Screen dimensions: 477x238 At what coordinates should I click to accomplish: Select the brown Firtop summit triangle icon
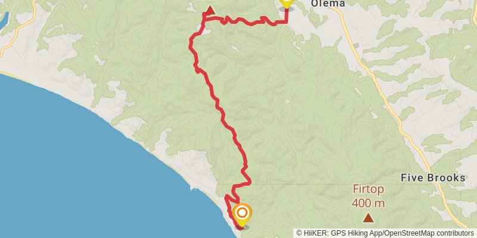[x=368, y=217]
